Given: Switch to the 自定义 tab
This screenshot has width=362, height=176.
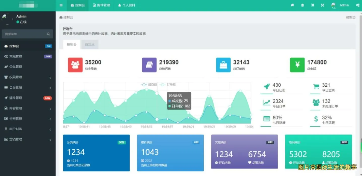Looking at the screenshot, I should pos(90,44).
